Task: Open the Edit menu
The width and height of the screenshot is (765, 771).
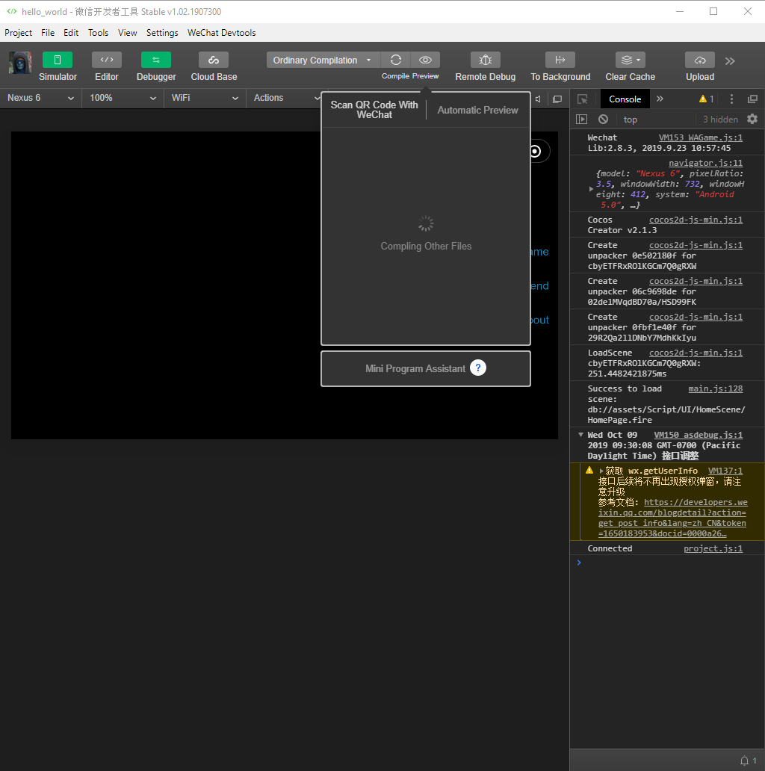Action: point(71,32)
